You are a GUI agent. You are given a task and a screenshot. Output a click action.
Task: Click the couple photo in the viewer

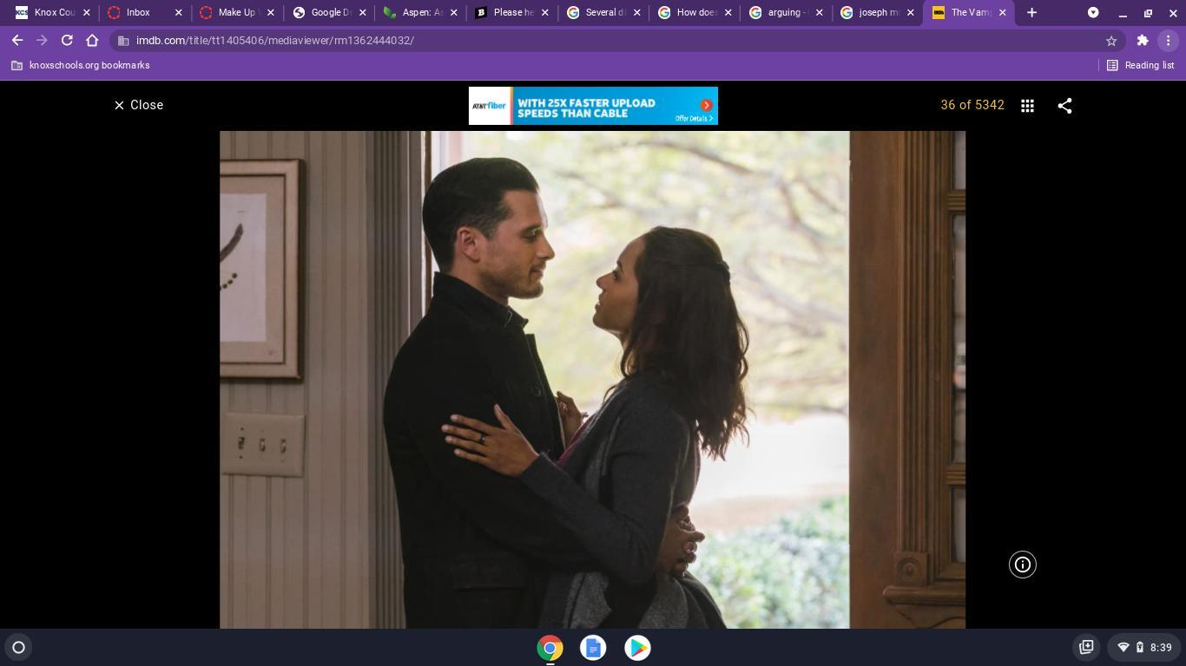point(592,380)
